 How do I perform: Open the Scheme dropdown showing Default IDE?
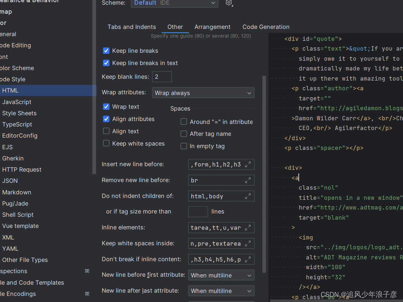click(x=174, y=3)
